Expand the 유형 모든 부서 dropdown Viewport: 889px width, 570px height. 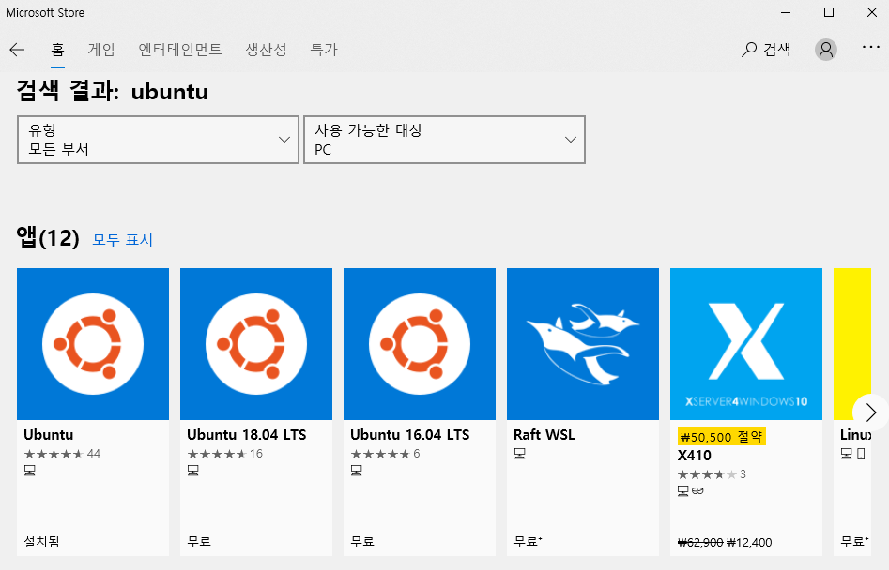point(159,140)
